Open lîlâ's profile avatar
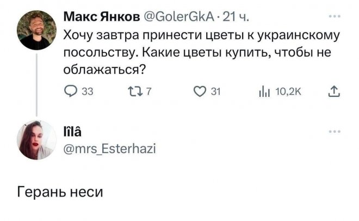The width and height of the screenshot is (359, 221). 37,140
